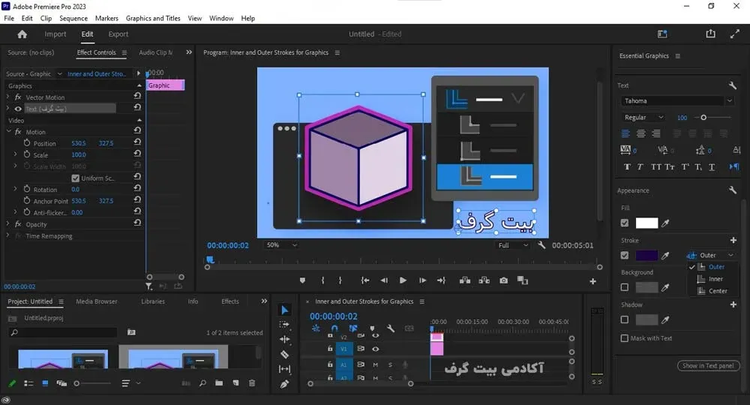Screen dimensions: 750x405
Task: Open Full playback resolution dropdown
Action: [x=513, y=244]
